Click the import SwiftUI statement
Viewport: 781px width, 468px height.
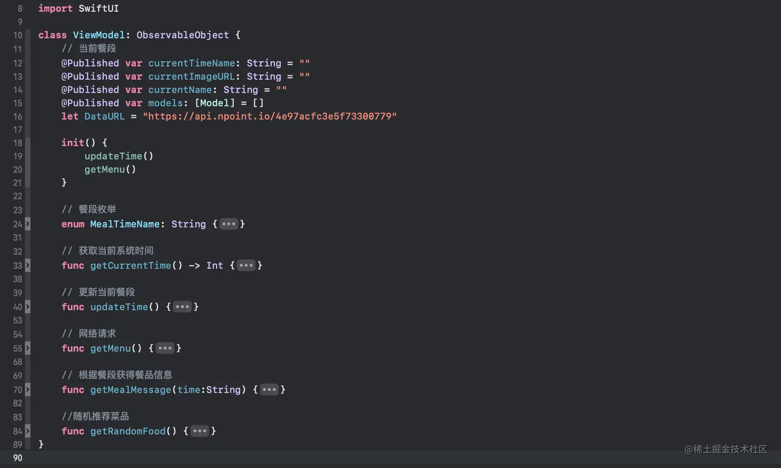(x=79, y=9)
